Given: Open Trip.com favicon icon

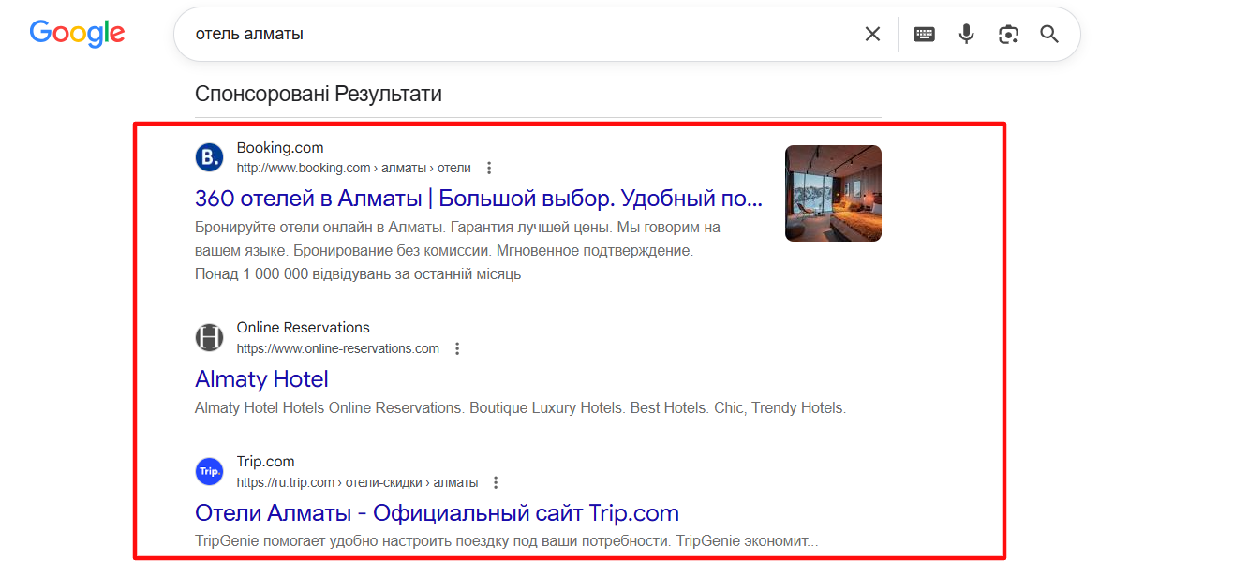Looking at the screenshot, I should [209, 471].
